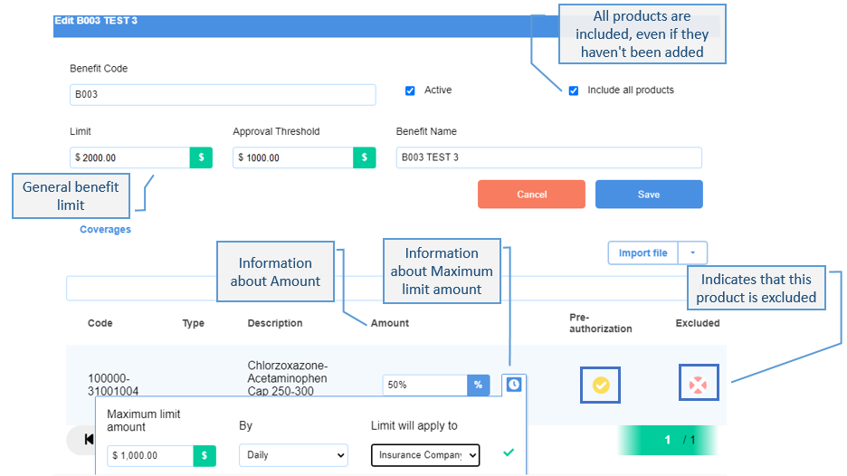The image size is (847, 476).
Task: Select the Coverages tab
Action: point(105,229)
